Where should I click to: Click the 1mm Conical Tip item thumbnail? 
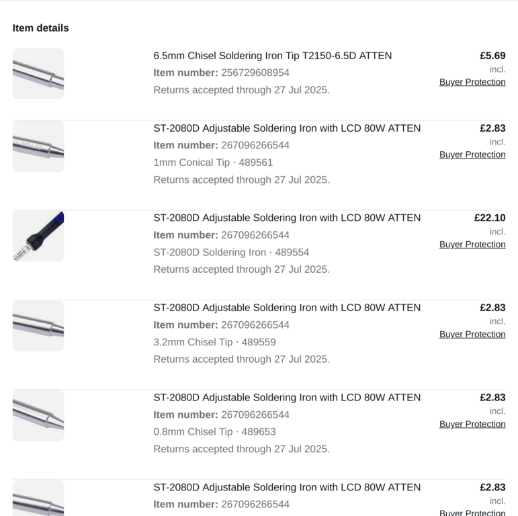[x=38, y=146]
